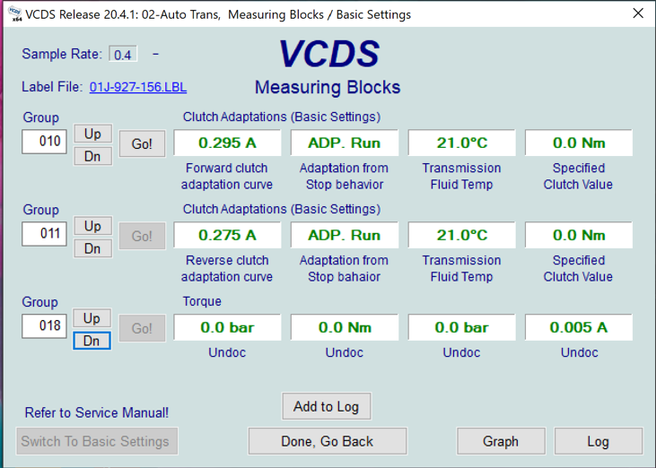Image resolution: width=656 pixels, height=468 pixels.
Task: Click the greyed Go! button for Group 018
Action: pos(142,328)
